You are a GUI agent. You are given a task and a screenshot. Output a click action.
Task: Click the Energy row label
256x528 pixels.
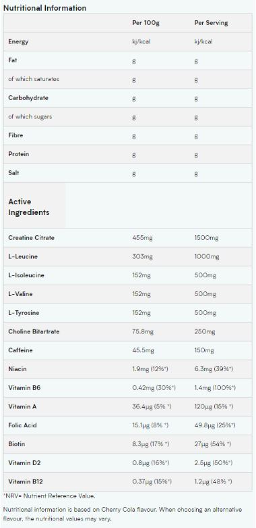click(18, 42)
